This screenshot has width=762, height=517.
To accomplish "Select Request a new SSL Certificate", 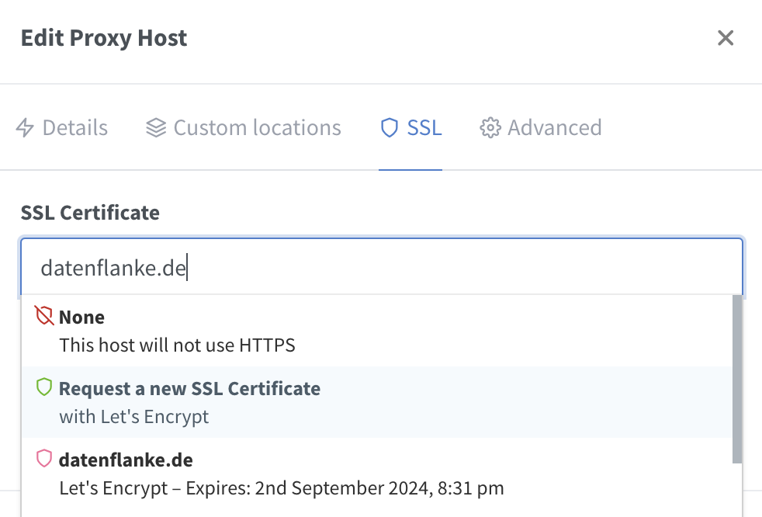I will coord(376,402).
